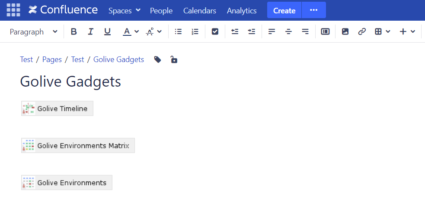The image size is (425, 209).
Task: Open the Pages breadcrumb link
Action: tap(52, 59)
